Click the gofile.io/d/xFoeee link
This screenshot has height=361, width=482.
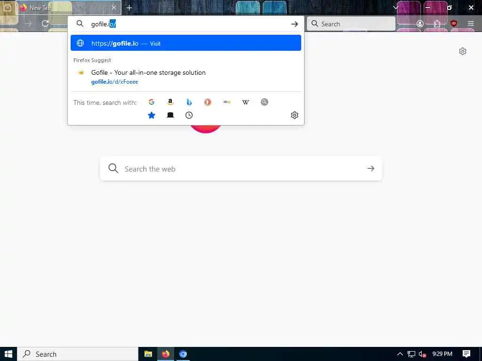point(115,82)
